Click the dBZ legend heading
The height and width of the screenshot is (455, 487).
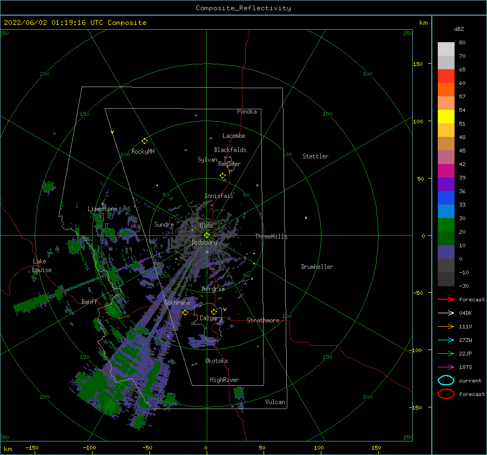click(x=459, y=29)
